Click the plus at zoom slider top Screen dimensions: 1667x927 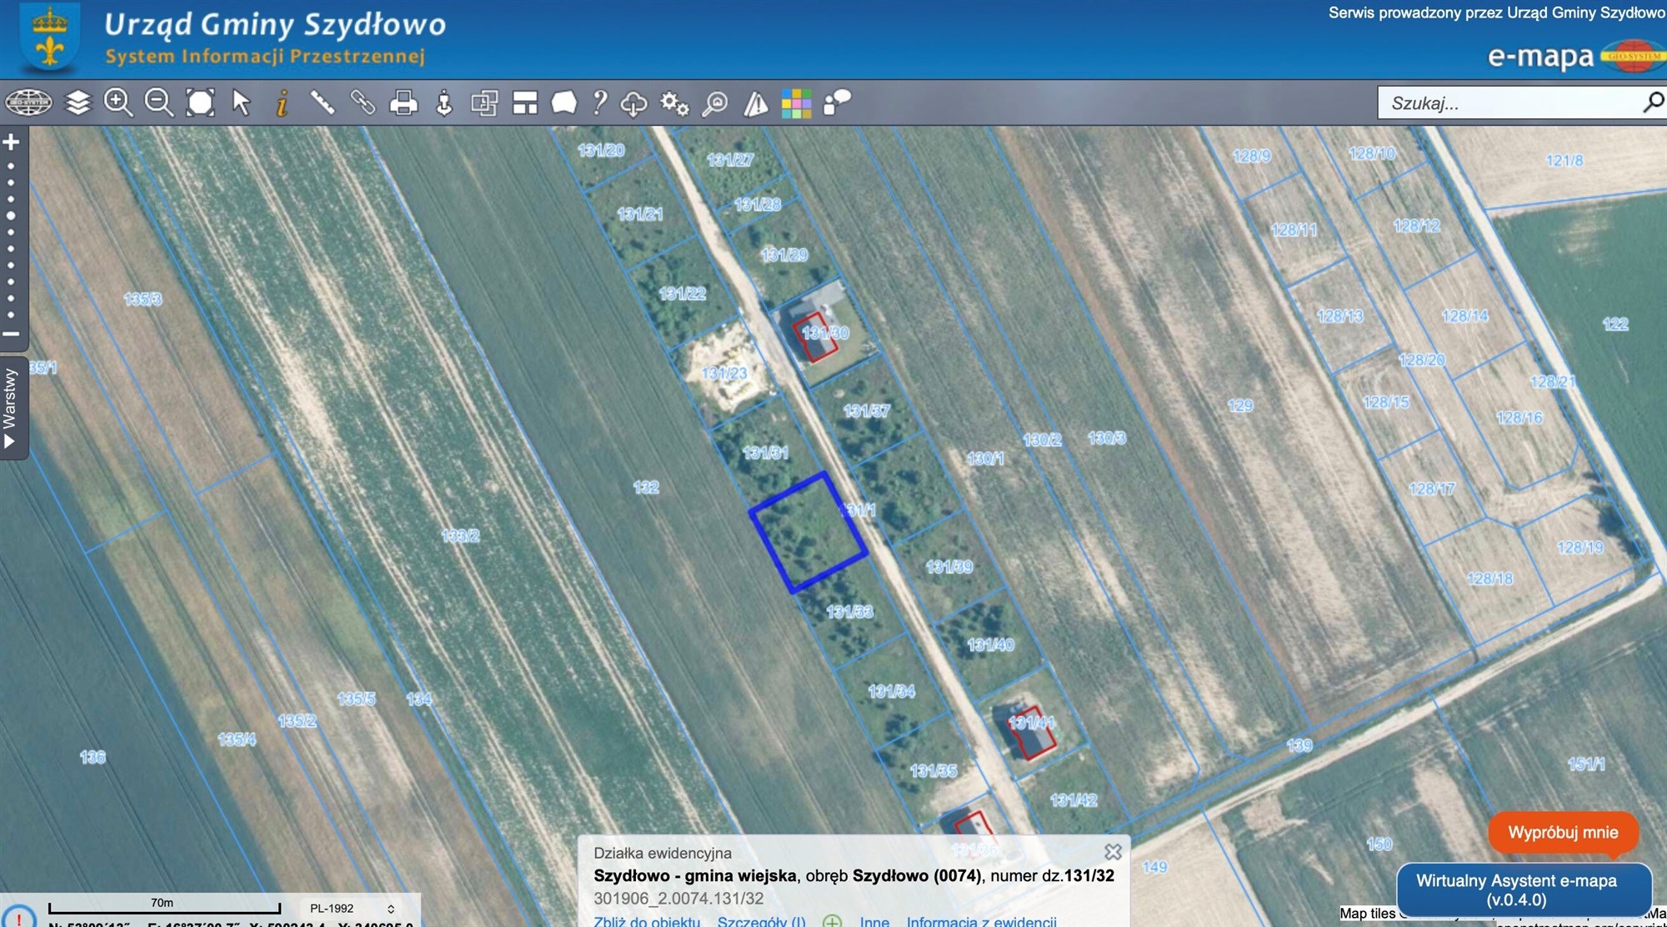[11, 142]
